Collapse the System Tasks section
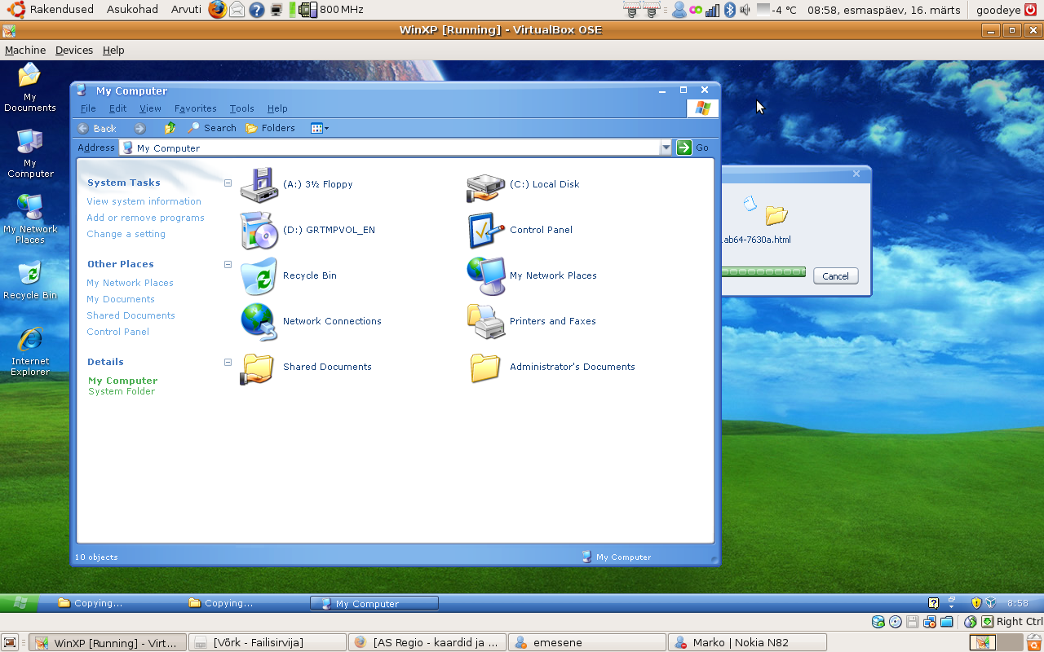Viewport: 1044px width, 652px height. [228, 183]
